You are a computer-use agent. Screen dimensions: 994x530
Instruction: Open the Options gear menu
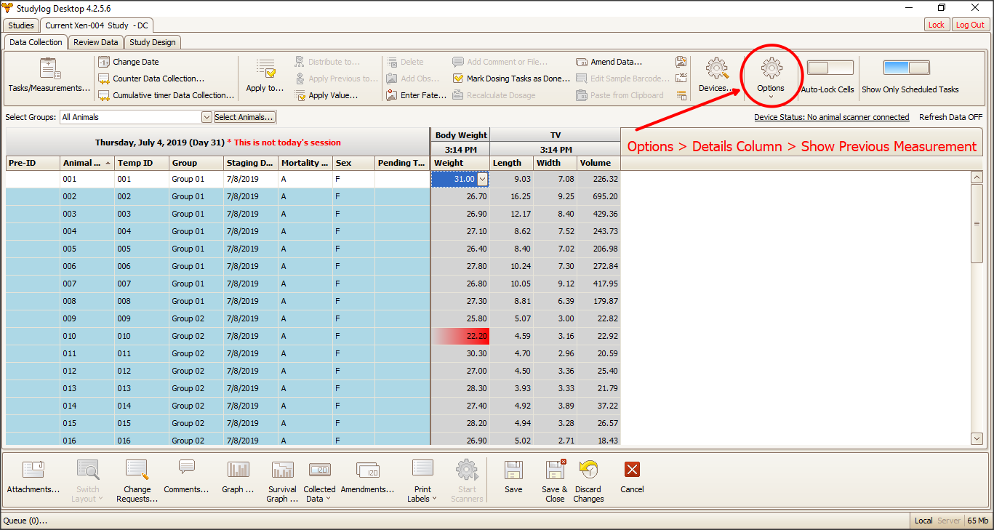(x=771, y=77)
